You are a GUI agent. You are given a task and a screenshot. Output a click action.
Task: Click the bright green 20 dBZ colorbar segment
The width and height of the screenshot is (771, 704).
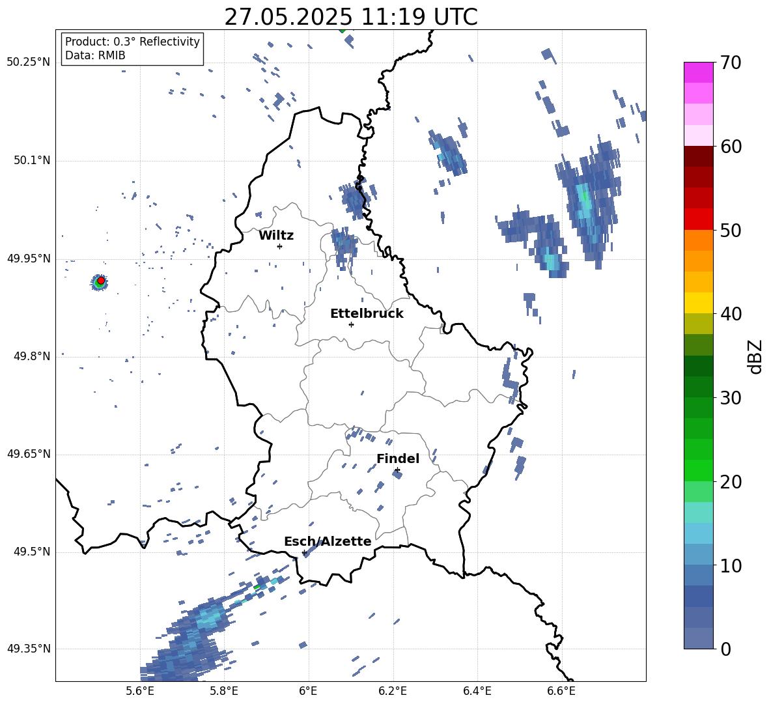tap(698, 470)
